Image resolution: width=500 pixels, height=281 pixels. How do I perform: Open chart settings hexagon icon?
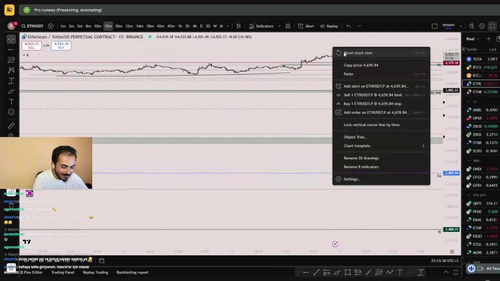coord(482,26)
